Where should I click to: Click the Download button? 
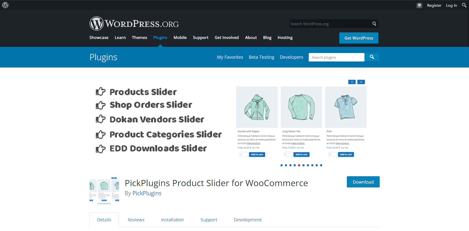pyautogui.click(x=363, y=182)
